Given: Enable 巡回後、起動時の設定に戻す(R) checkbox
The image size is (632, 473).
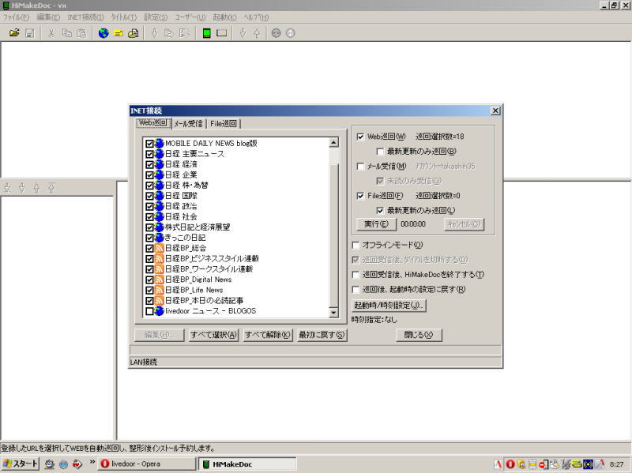Looking at the screenshot, I should point(355,289).
